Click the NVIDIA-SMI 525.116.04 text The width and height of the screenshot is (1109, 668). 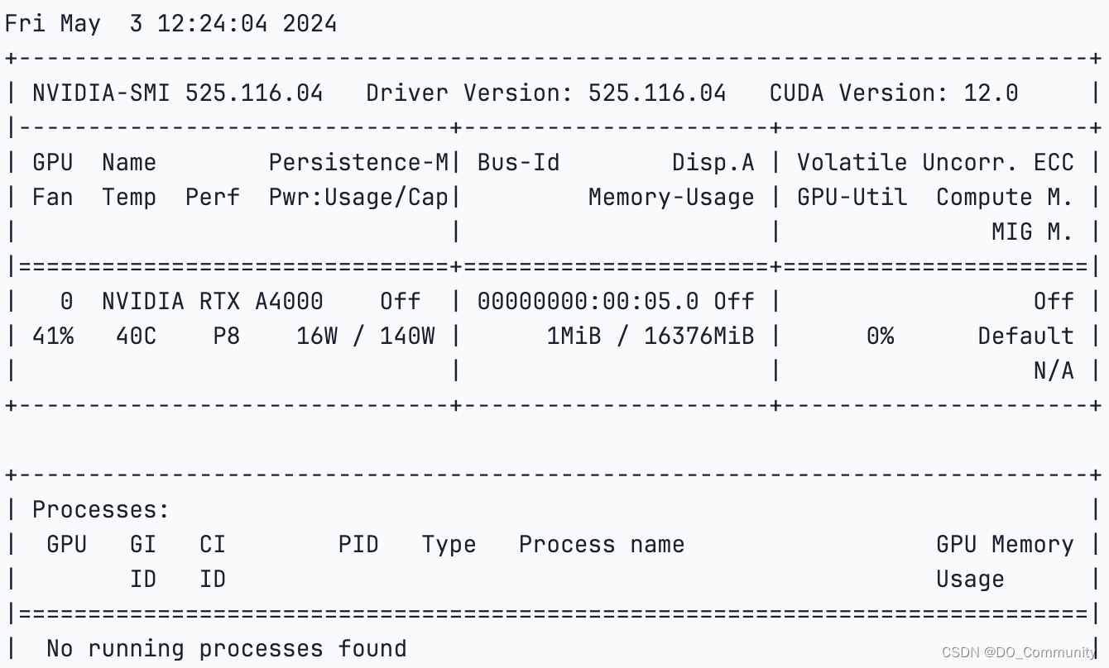pos(177,93)
